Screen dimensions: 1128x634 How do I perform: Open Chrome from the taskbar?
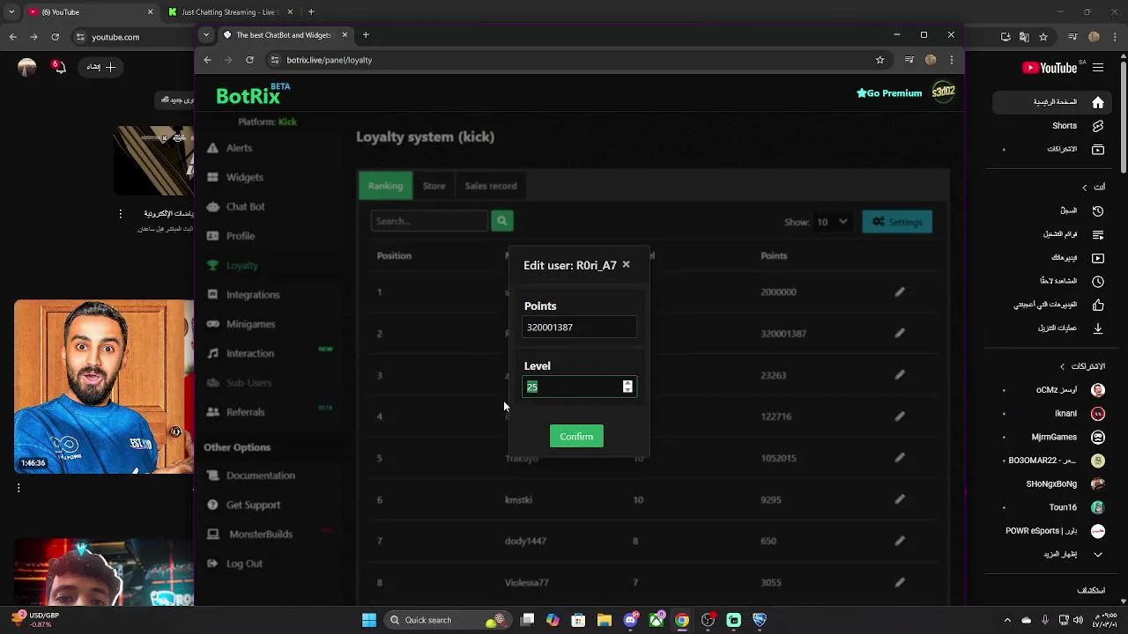pyautogui.click(x=682, y=620)
